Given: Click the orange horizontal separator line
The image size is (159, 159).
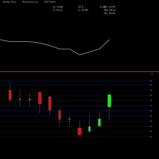Looking at the screenshot, I should click(x=79, y=72).
